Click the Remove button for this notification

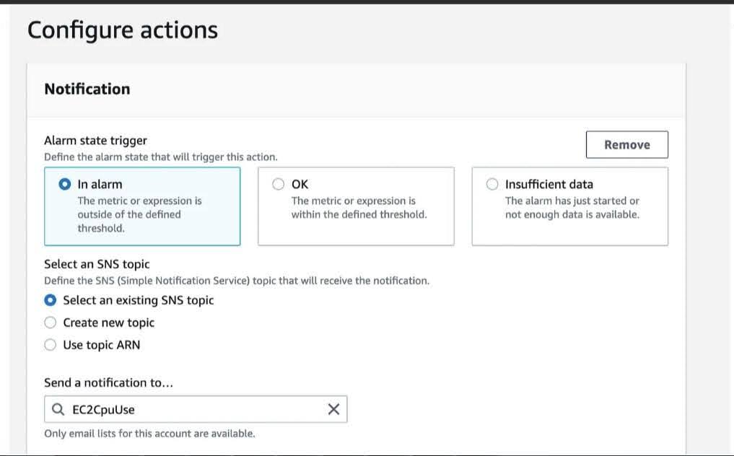tap(626, 144)
